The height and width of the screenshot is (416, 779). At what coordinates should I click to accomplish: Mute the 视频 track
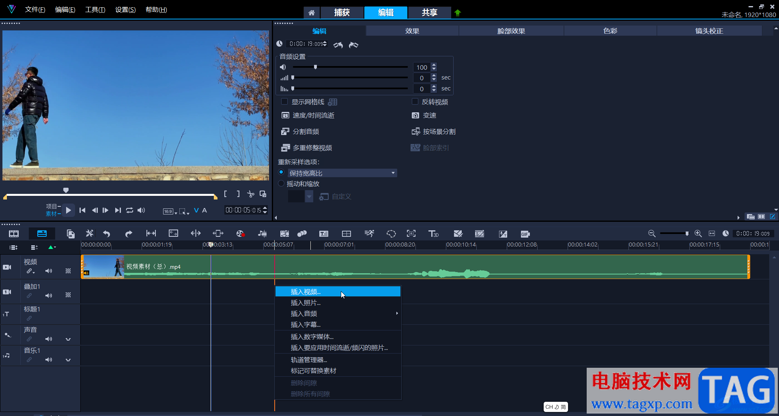(x=49, y=271)
